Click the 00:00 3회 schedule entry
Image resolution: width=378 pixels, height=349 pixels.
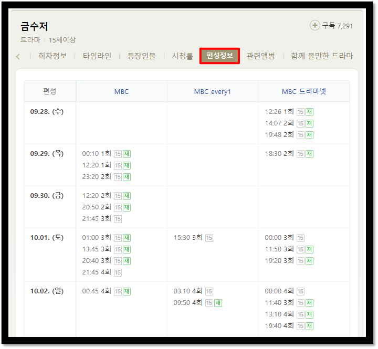pos(279,237)
